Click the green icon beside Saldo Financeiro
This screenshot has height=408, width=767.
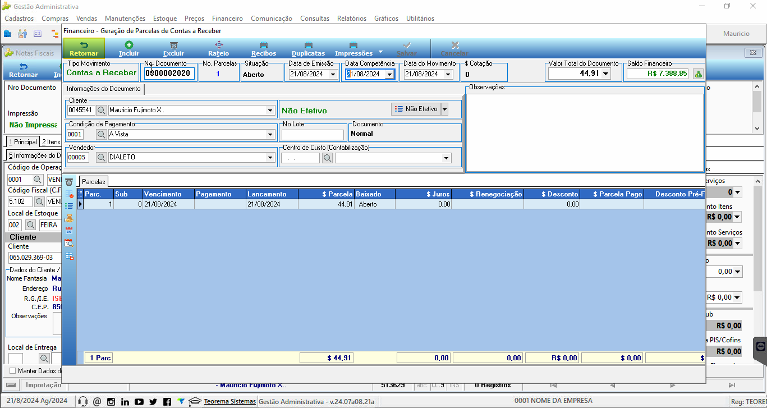[698, 74]
